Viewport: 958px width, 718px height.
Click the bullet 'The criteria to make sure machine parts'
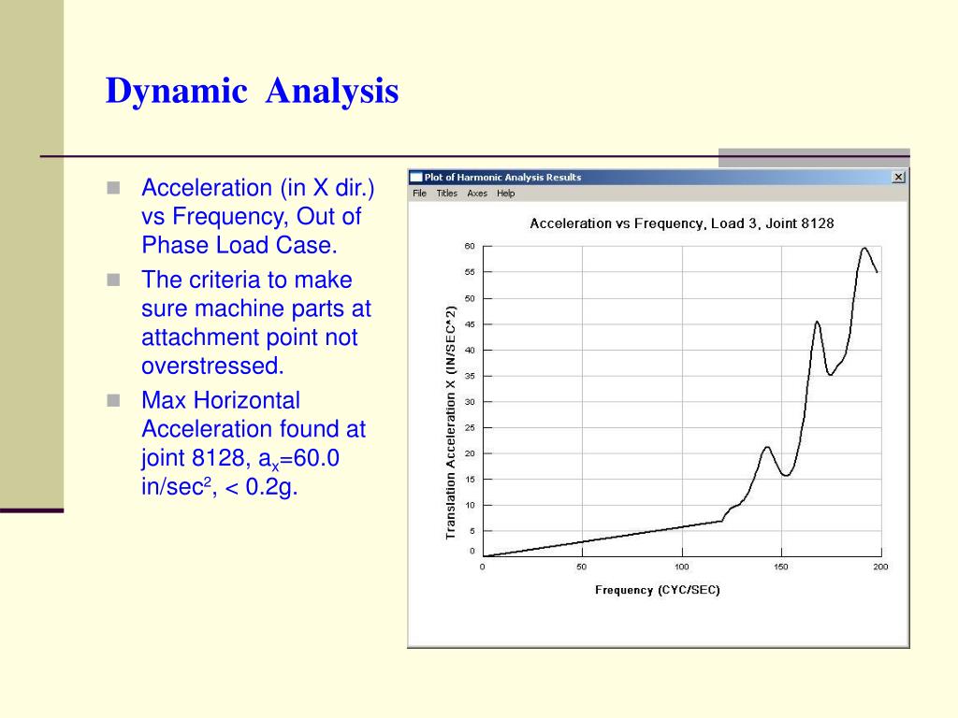pos(256,323)
